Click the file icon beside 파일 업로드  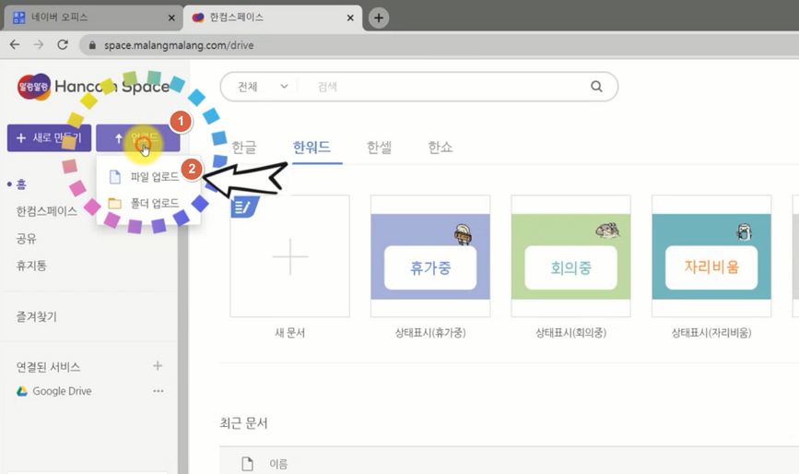tap(115, 177)
